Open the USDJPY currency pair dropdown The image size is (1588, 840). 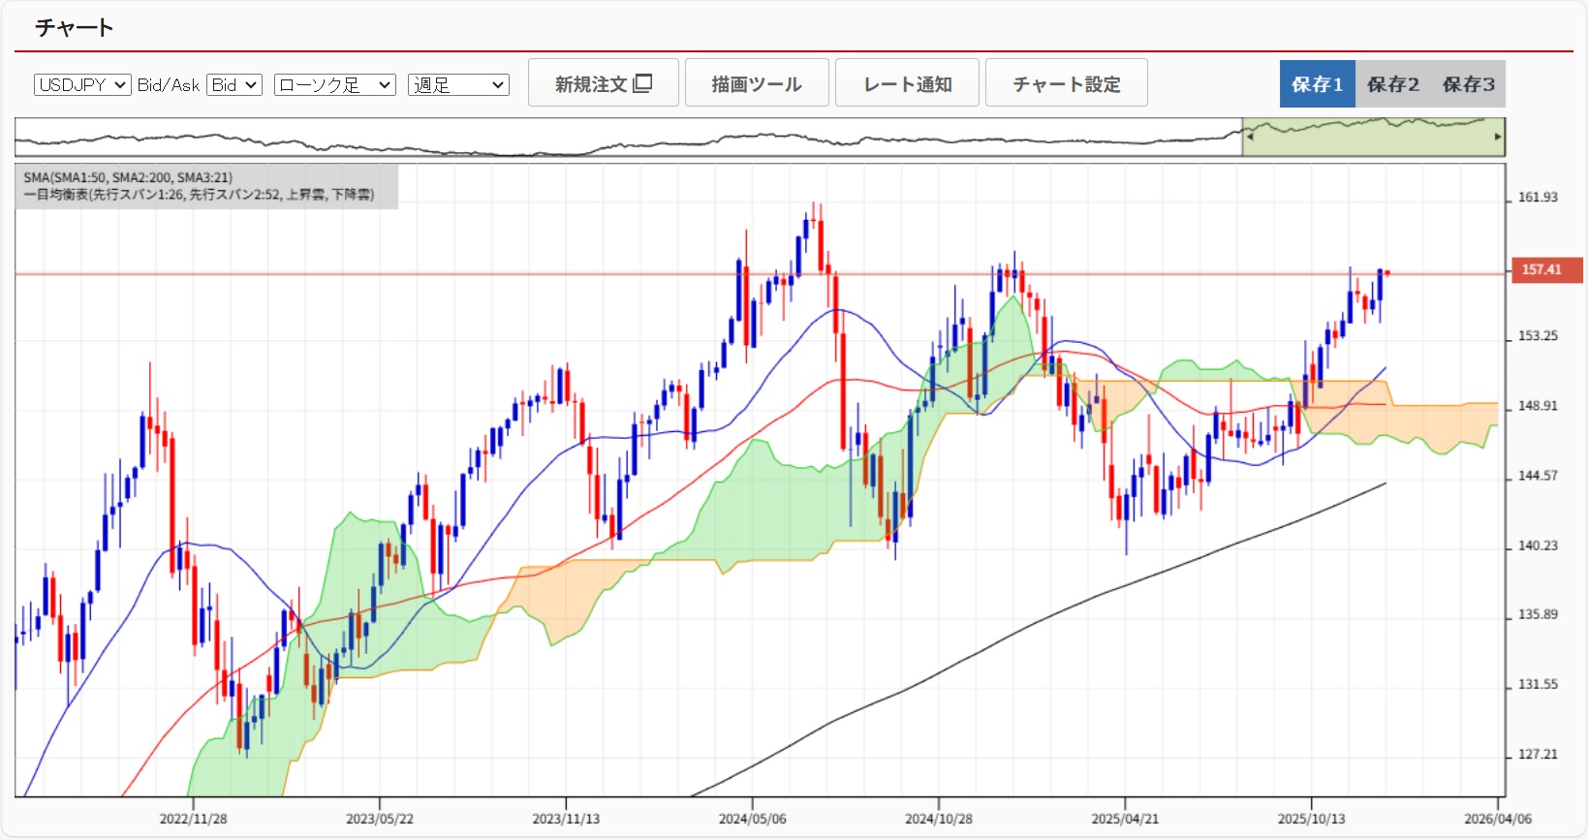tap(82, 85)
